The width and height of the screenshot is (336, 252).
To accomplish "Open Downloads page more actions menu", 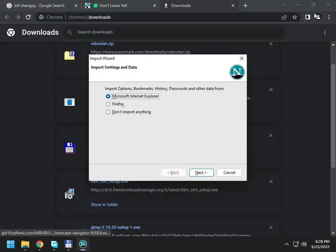I will (325, 32).
